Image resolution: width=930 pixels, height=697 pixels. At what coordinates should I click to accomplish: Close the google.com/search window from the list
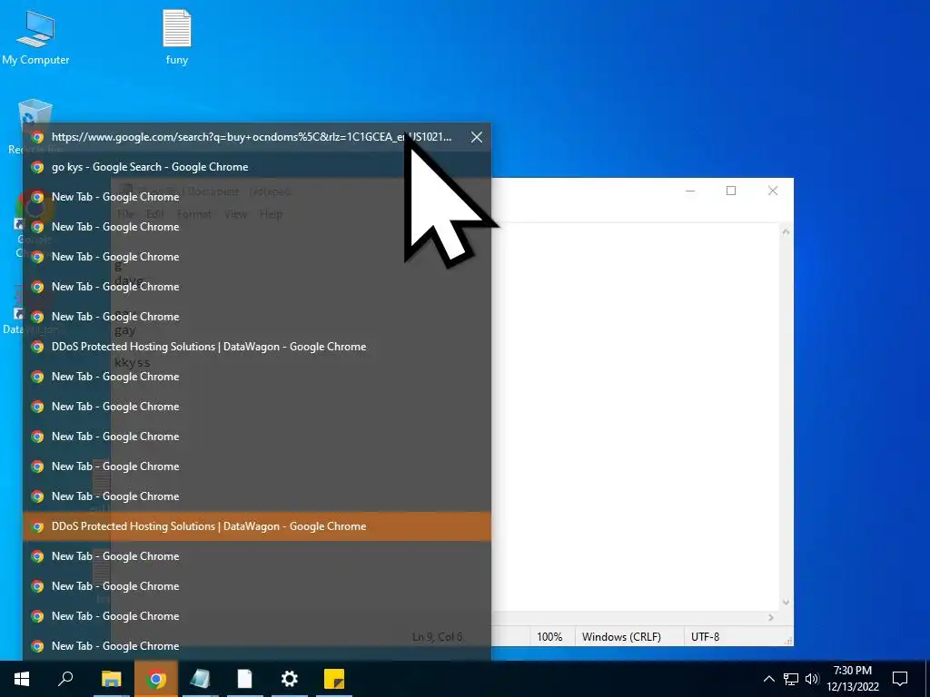[476, 137]
